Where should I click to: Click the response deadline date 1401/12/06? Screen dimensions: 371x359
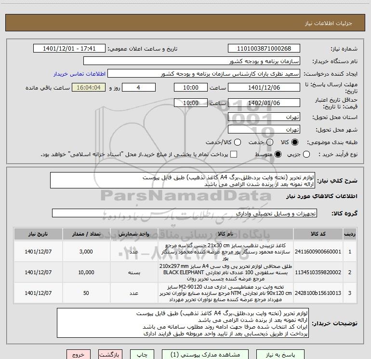click(264, 87)
